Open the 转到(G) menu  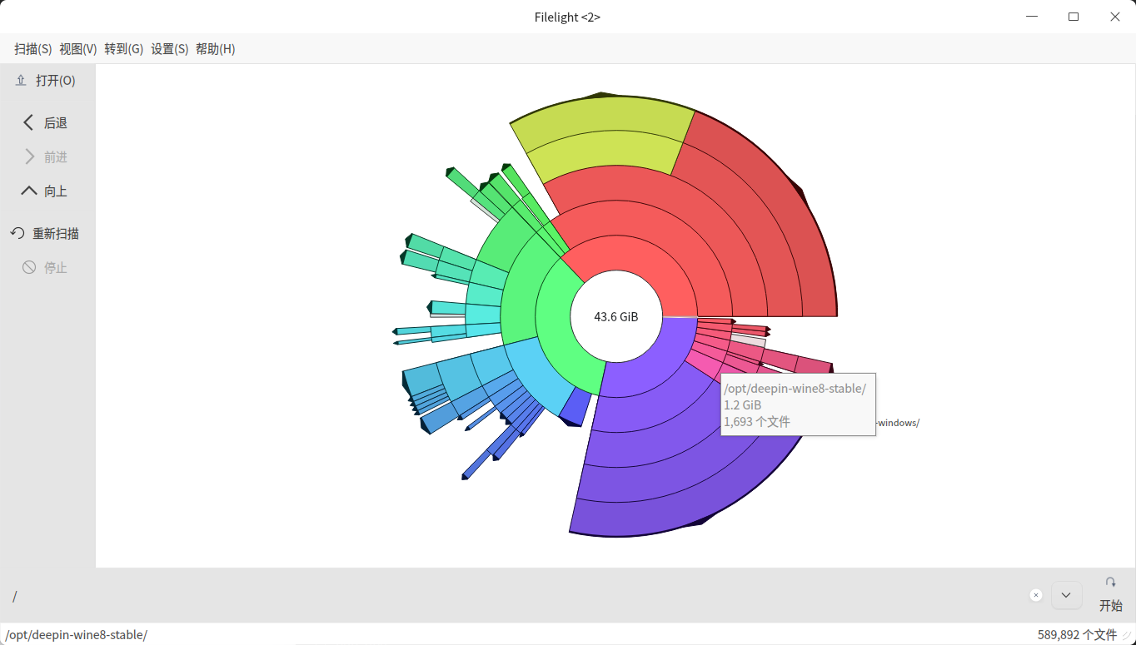coord(124,49)
